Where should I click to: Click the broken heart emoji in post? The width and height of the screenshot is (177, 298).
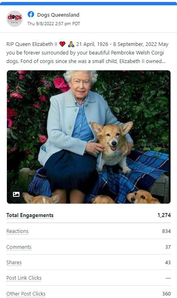pyautogui.click(x=63, y=44)
